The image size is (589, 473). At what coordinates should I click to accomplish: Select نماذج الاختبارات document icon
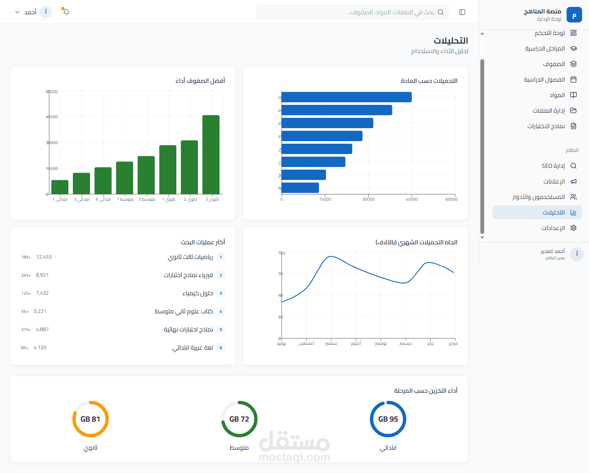573,126
